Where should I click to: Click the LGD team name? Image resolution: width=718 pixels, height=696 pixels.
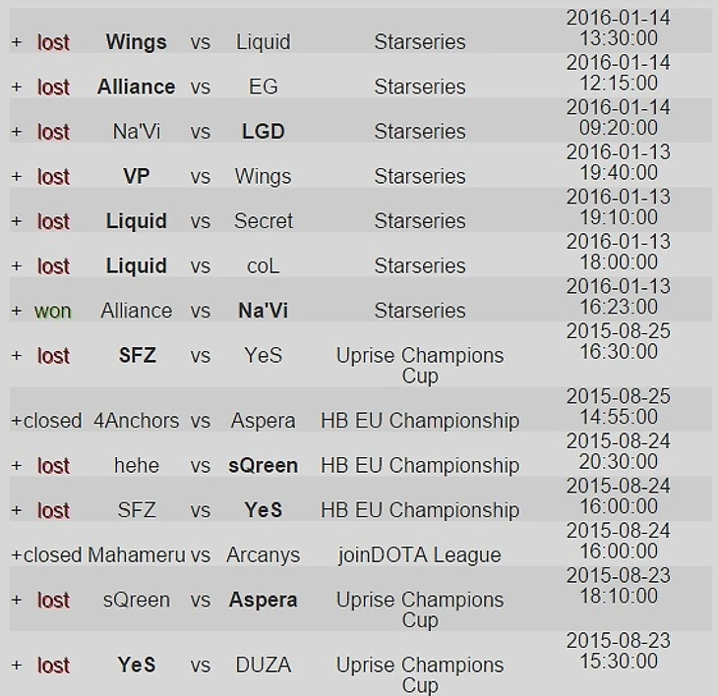point(263,132)
